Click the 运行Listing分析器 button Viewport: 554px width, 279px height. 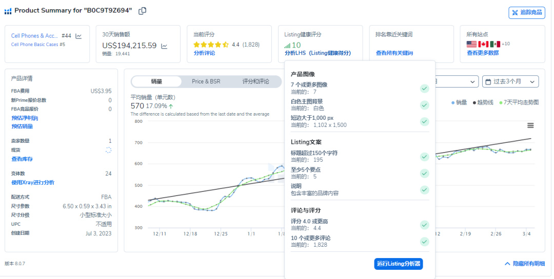point(399,264)
